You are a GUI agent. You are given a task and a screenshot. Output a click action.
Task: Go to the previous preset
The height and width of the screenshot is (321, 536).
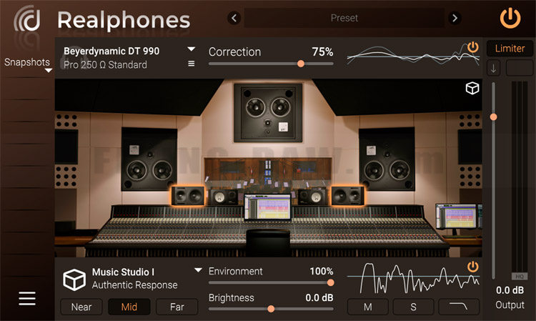click(234, 18)
